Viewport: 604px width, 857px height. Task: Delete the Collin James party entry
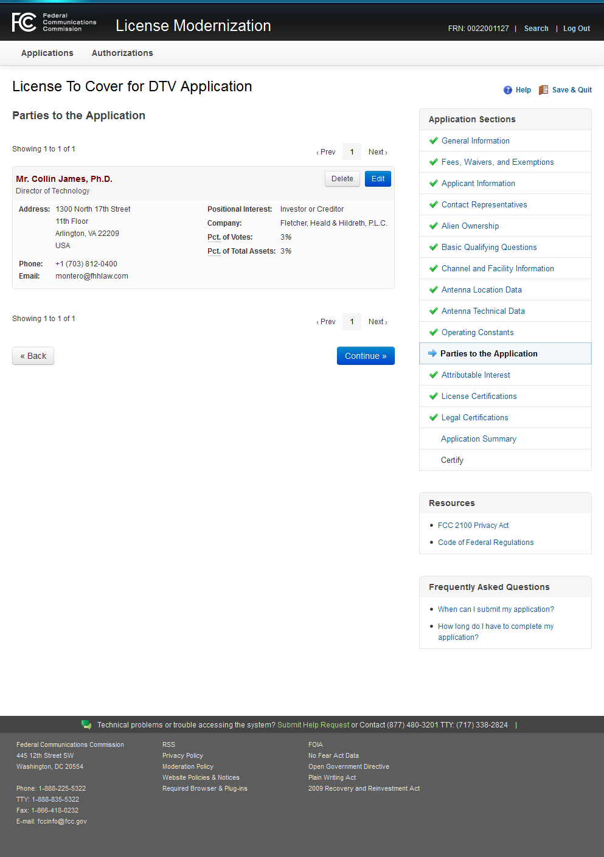342,179
